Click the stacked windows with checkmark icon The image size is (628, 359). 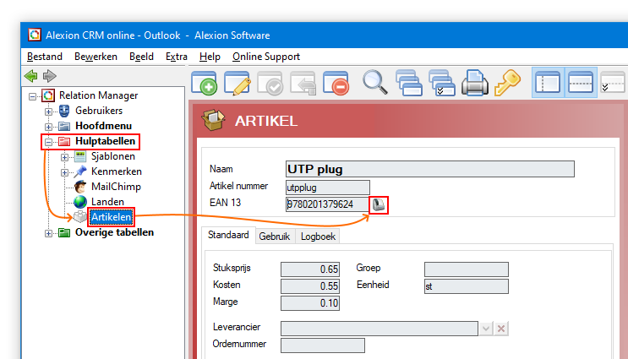click(x=441, y=84)
